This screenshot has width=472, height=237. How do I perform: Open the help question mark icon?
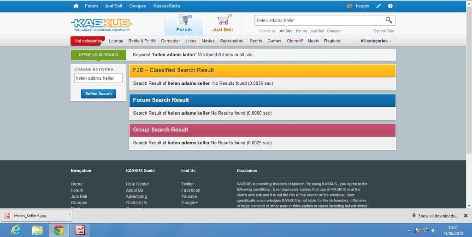(390, 6)
